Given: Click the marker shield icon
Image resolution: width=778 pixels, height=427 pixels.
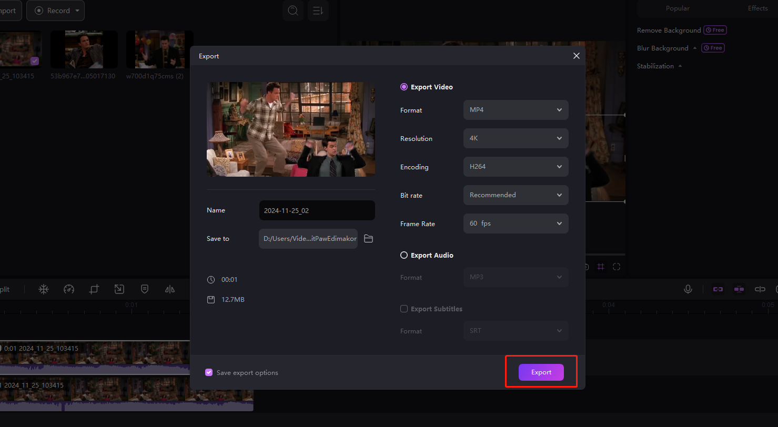Looking at the screenshot, I should tap(145, 289).
